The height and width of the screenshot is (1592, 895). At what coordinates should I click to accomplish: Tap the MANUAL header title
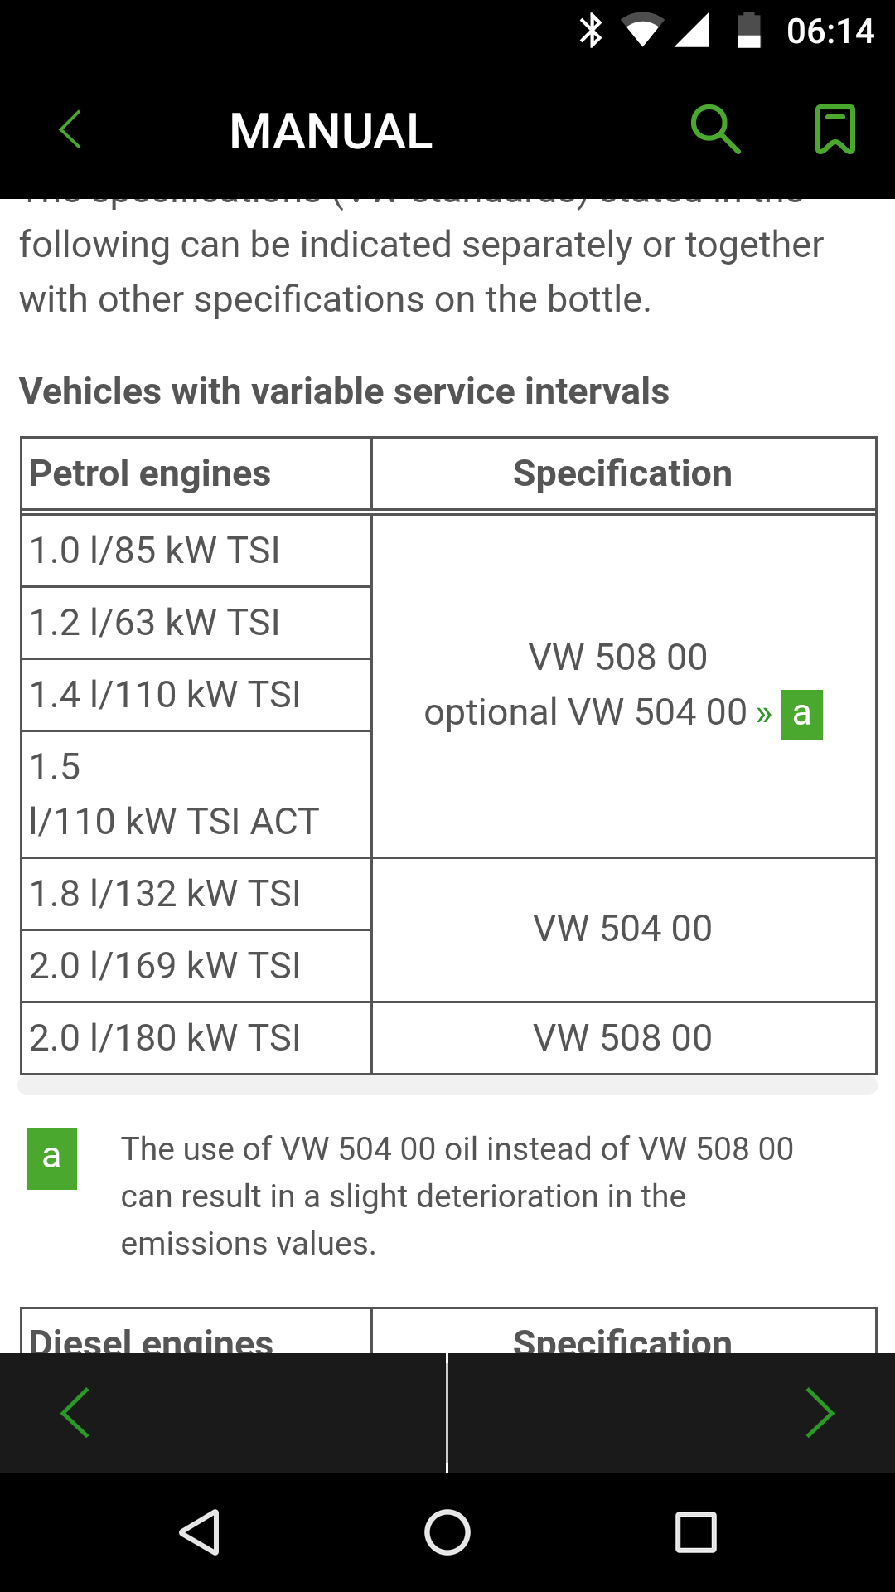tap(331, 131)
